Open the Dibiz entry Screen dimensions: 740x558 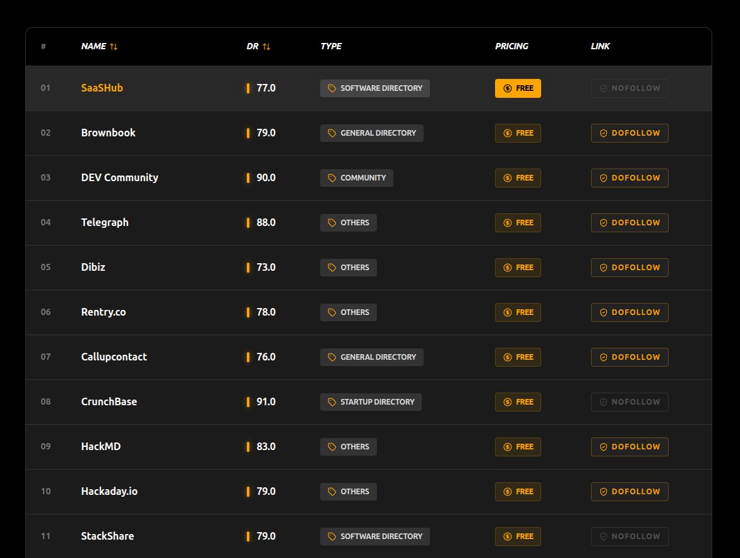click(x=93, y=267)
